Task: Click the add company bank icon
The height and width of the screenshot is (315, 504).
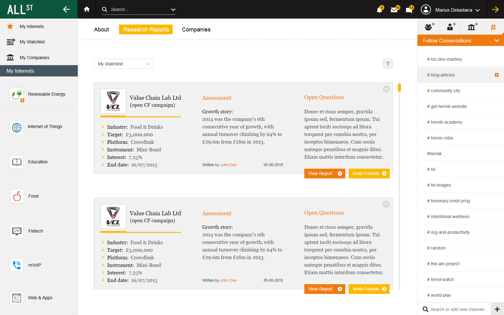Action: click(x=472, y=27)
